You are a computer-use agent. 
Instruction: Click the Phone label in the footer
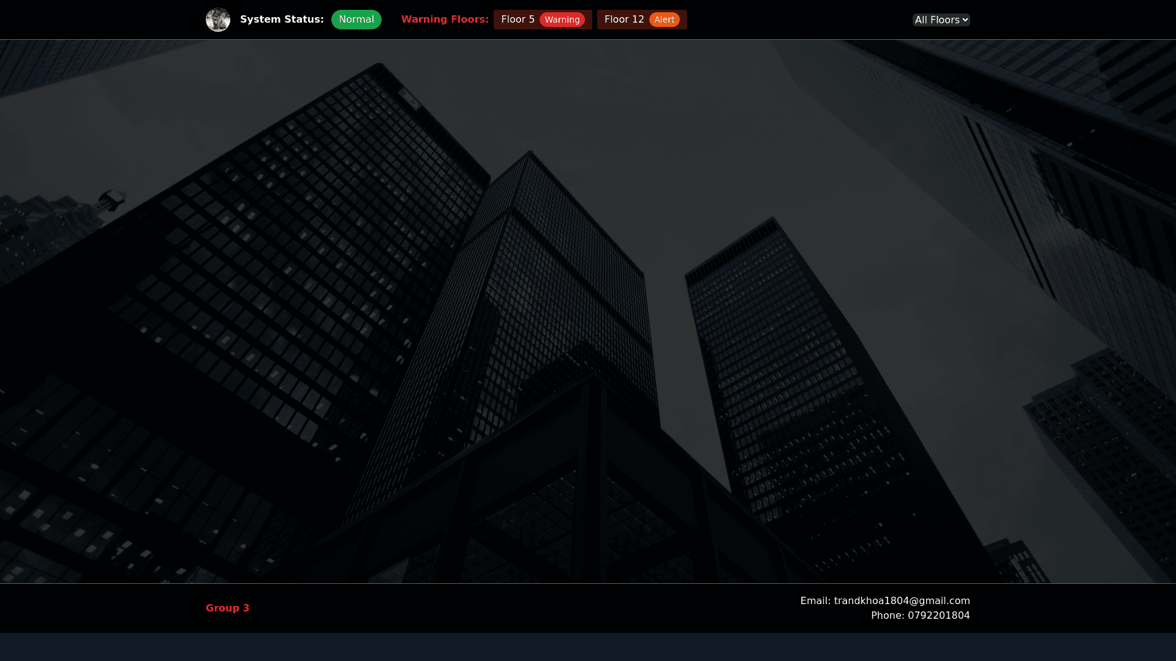coord(888,615)
